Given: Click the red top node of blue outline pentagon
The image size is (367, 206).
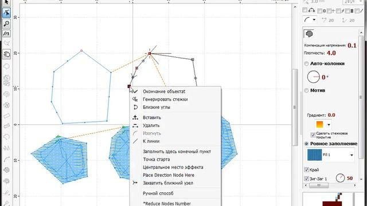Looking at the screenshot, I should point(81,50).
